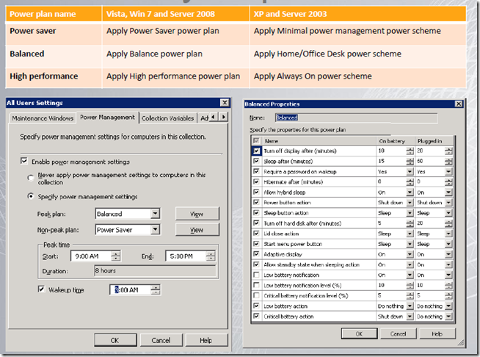Viewport: 480px width, 357px height.
Task: Click the resize grip of Balanced Properties
Action: click(460, 343)
